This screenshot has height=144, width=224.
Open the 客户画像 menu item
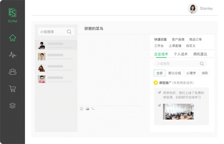tap(178, 39)
